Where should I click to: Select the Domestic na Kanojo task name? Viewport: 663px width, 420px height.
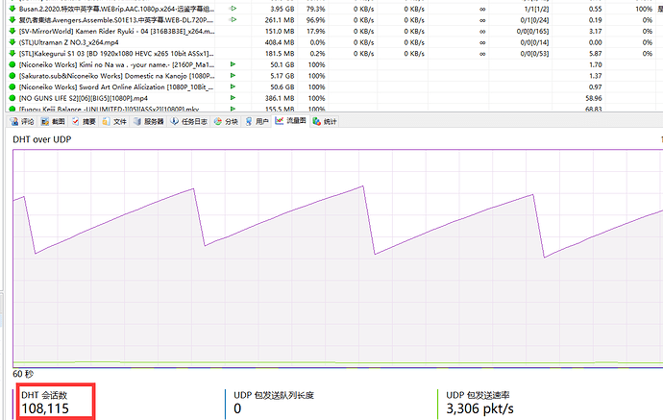[116, 76]
